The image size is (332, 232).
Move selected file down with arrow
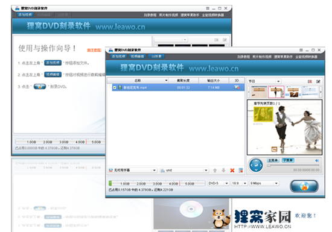point(223,171)
